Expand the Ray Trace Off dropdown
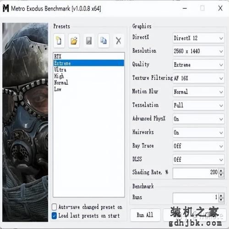The width and height of the screenshot is (229, 229). tap(198, 146)
